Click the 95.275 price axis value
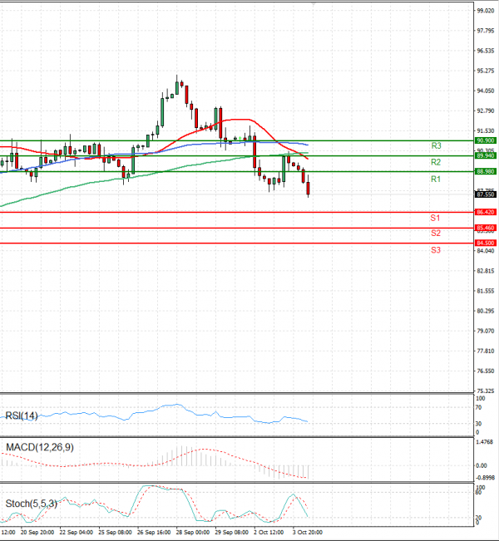The width and height of the screenshot is (499, 541). [486, 71]
